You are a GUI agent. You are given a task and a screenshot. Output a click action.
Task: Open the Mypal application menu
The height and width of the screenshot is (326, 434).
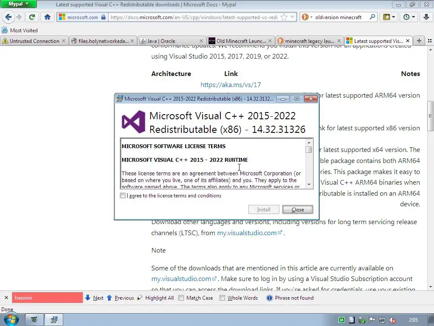(18, 4)
